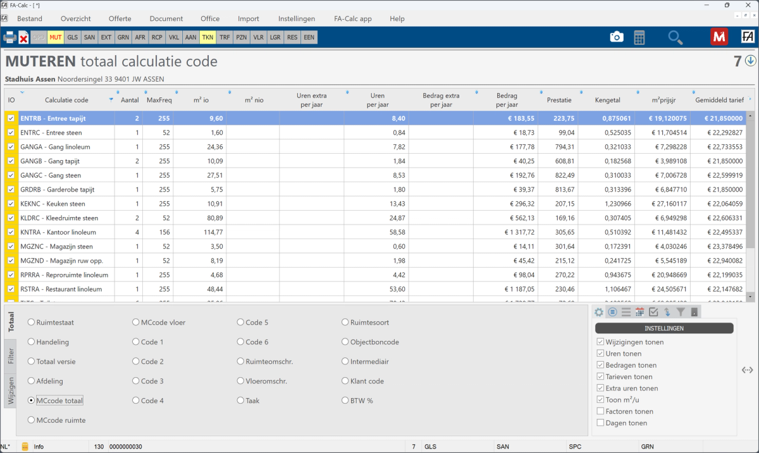Screen dimensions: 759x453
Task: Select the TKN toolbar button
Action: [x=207, y=38]
